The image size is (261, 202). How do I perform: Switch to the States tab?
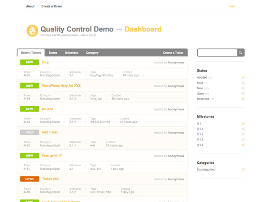pos(53,53)
